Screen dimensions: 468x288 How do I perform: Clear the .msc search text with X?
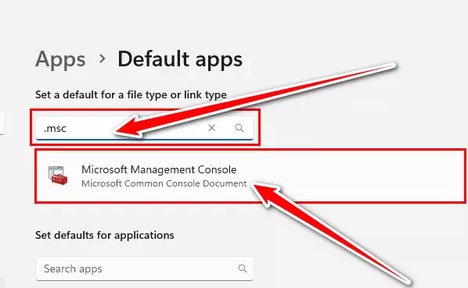pos(211,128)
